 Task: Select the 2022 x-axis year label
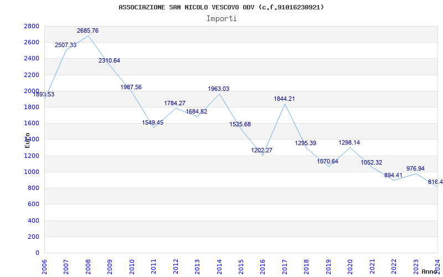pyautogui.click(x=394, y=267)
